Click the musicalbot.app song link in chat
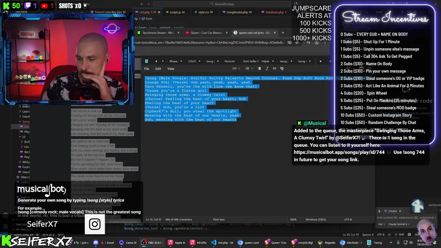Screen dimensions: 441x248 click(x=339, y=152)
